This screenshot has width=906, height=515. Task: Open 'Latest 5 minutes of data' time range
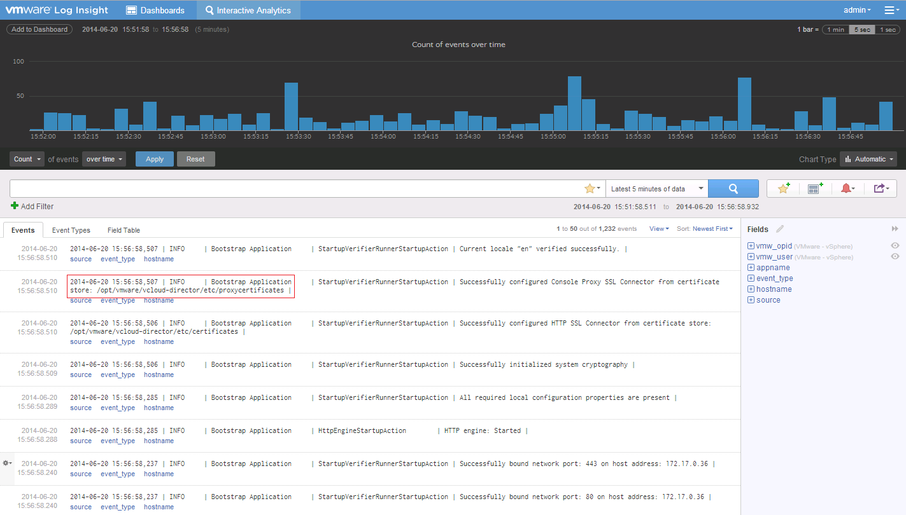point(656,189)
